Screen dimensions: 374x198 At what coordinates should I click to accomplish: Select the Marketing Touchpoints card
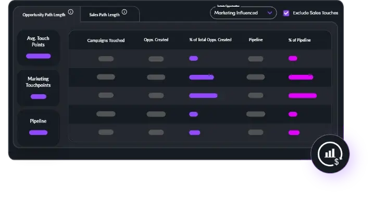[39, 88]
